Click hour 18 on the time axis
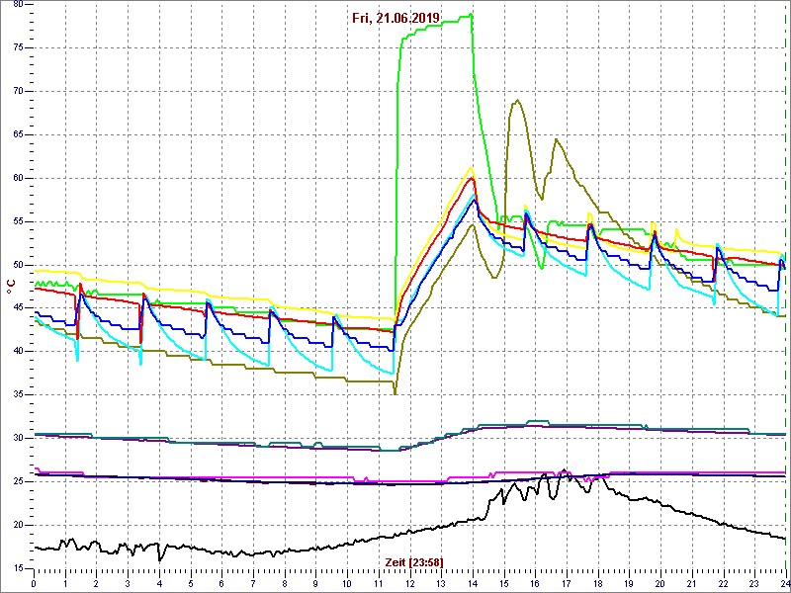This screenshot has width=791, height=593. (598, 582)
